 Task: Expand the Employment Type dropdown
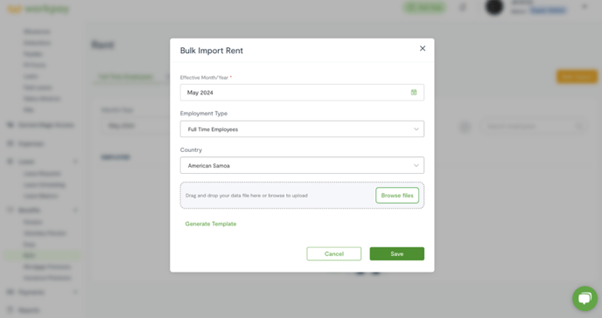(302, 129)
